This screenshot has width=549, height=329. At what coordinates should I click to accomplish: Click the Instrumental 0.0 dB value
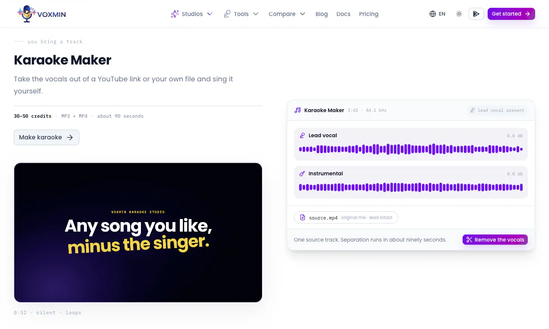point(515,174)
